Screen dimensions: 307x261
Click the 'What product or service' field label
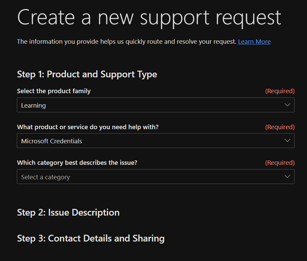pyautogui.click(x=88, y=127)
